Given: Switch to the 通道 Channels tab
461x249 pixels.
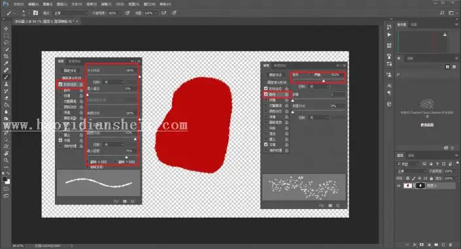Looking at the screenshot, I should coord(411,156).
